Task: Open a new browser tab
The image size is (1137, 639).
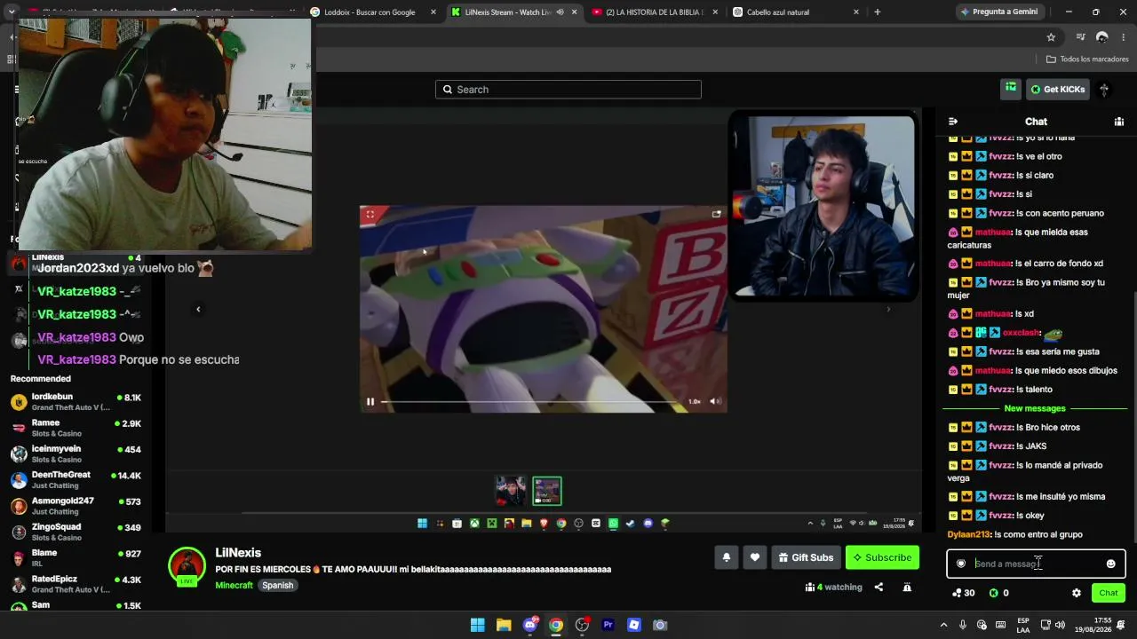Action: (878, 12)
